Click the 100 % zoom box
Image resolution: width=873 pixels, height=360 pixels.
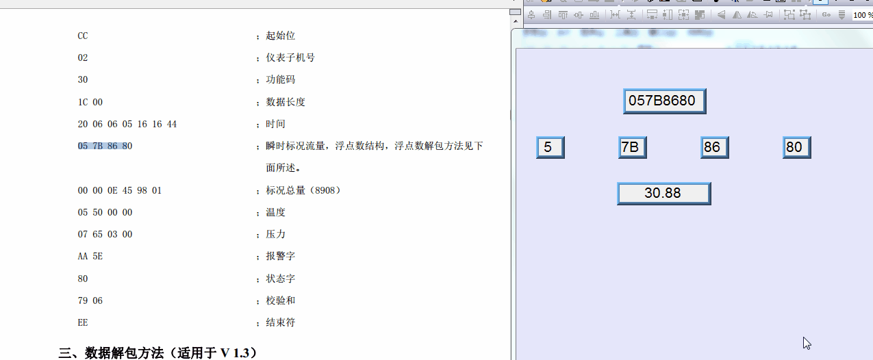(862, 14)
